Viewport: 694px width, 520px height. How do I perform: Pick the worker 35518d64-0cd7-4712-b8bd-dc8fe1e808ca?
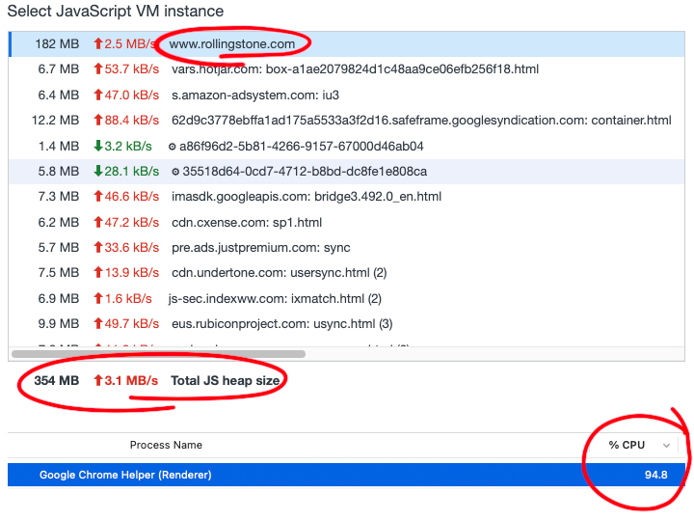tap(347, 172)
